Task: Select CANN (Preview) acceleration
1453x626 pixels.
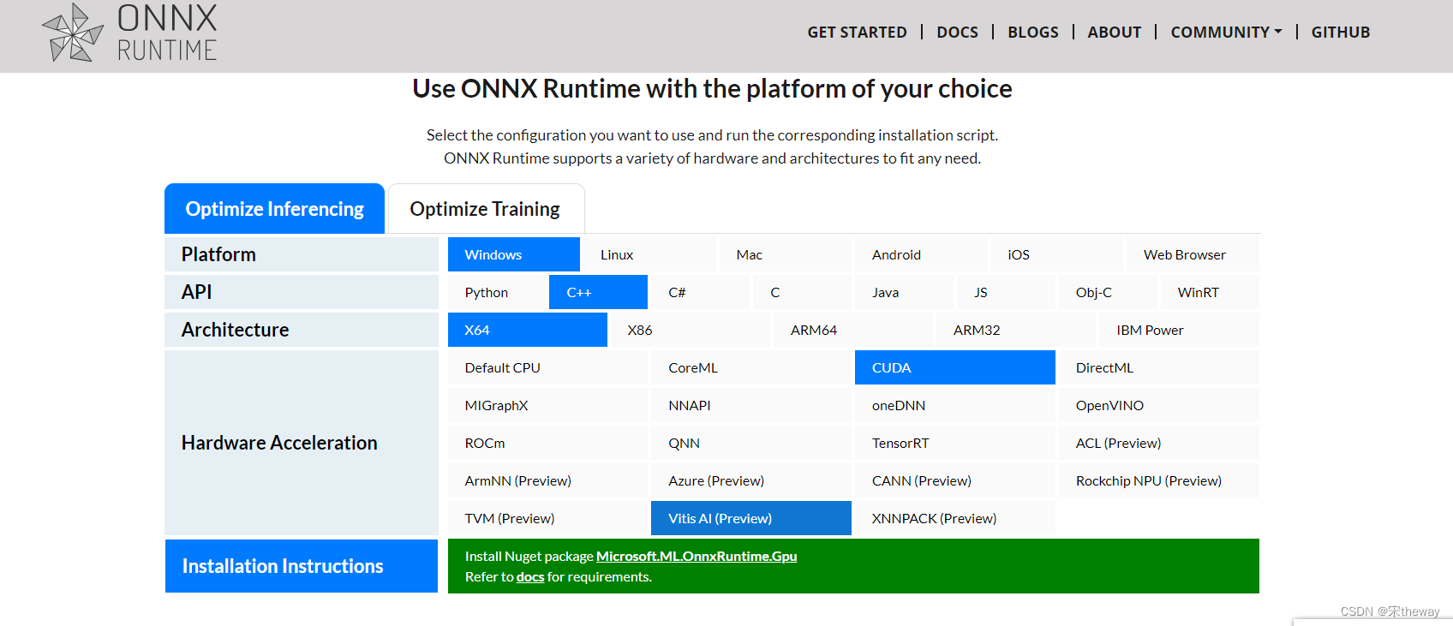Action: (x=955, y=480)
